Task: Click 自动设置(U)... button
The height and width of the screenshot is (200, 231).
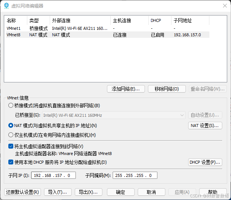Action: 205,115
